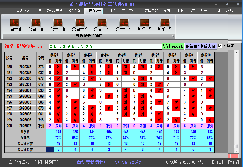Click the prediction result number field
This screenshot has width=243, height=167.
[x=105, y=46]
